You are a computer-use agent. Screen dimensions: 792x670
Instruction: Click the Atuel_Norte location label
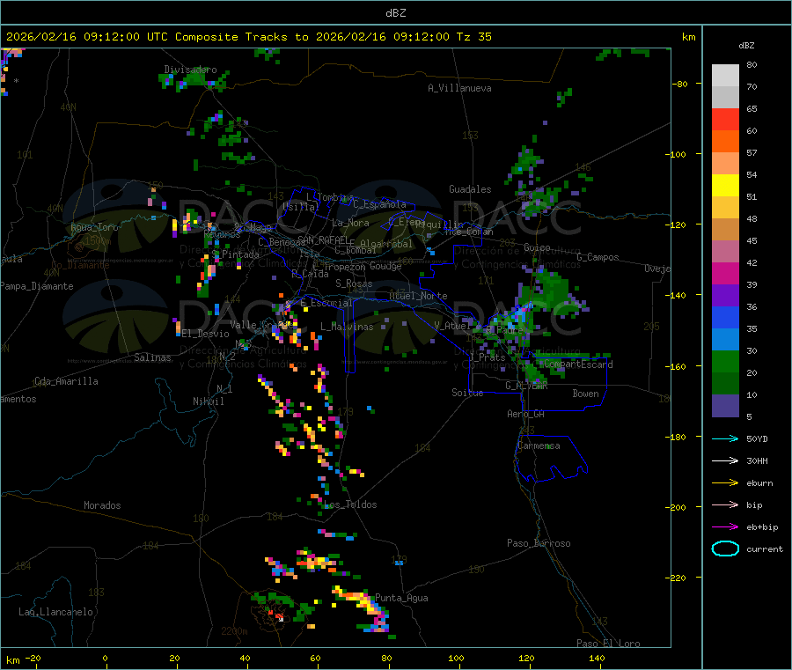click(418, 296)
